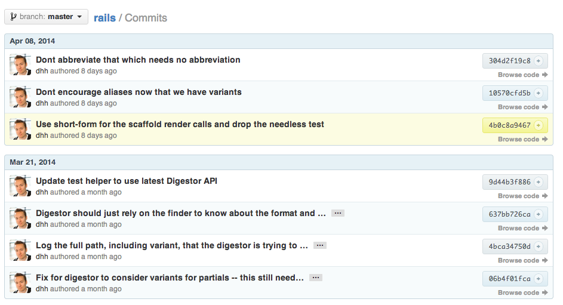Click dhh avatar on 'Dont encourage aliases' commit
This screenshot has width=563, height=305.
coord(20,97)
